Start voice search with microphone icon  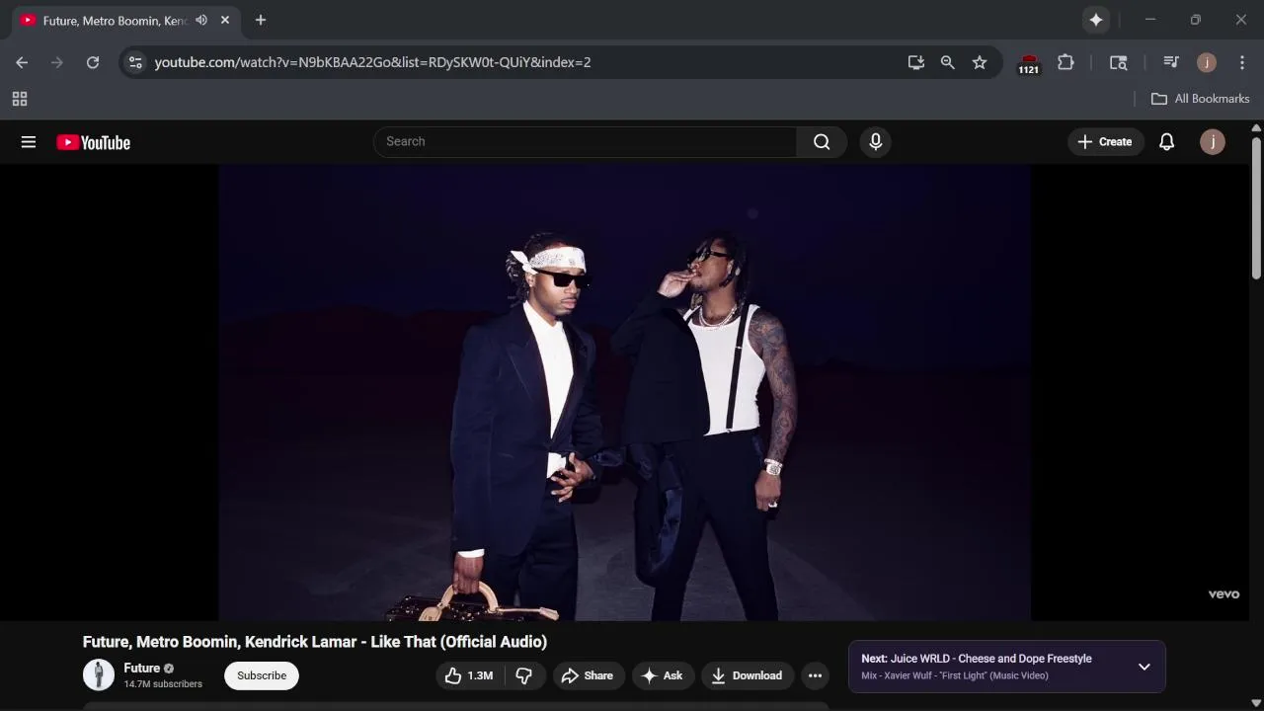[x=875, y=141]
